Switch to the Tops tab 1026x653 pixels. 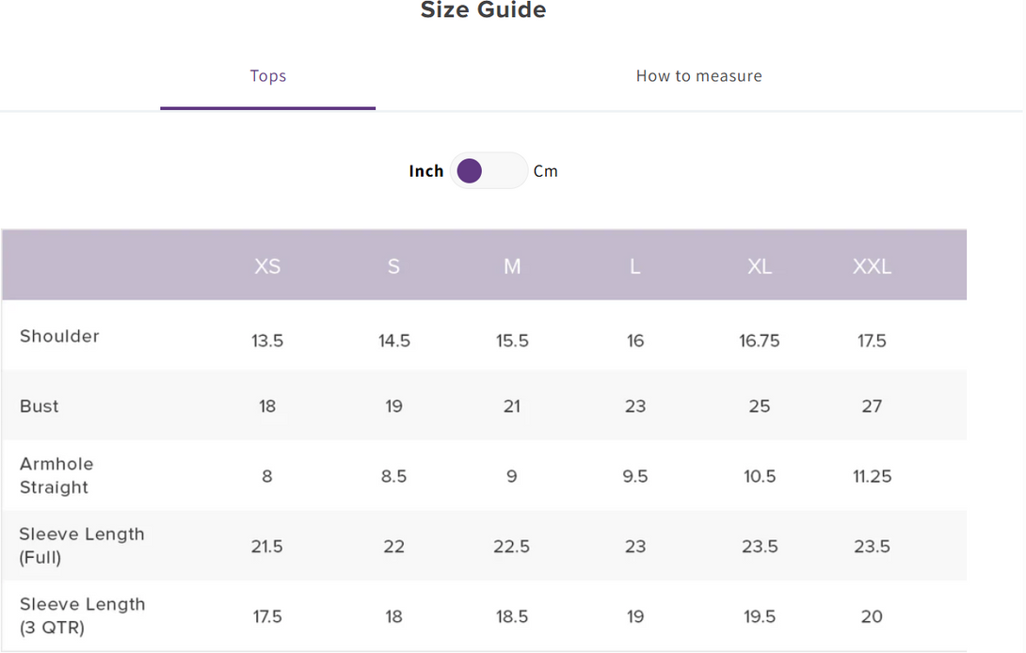[268, 76]
